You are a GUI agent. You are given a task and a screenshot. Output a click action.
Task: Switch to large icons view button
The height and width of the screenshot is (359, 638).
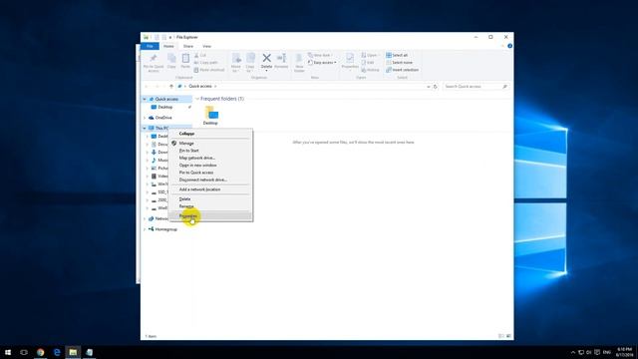(508, 336)
